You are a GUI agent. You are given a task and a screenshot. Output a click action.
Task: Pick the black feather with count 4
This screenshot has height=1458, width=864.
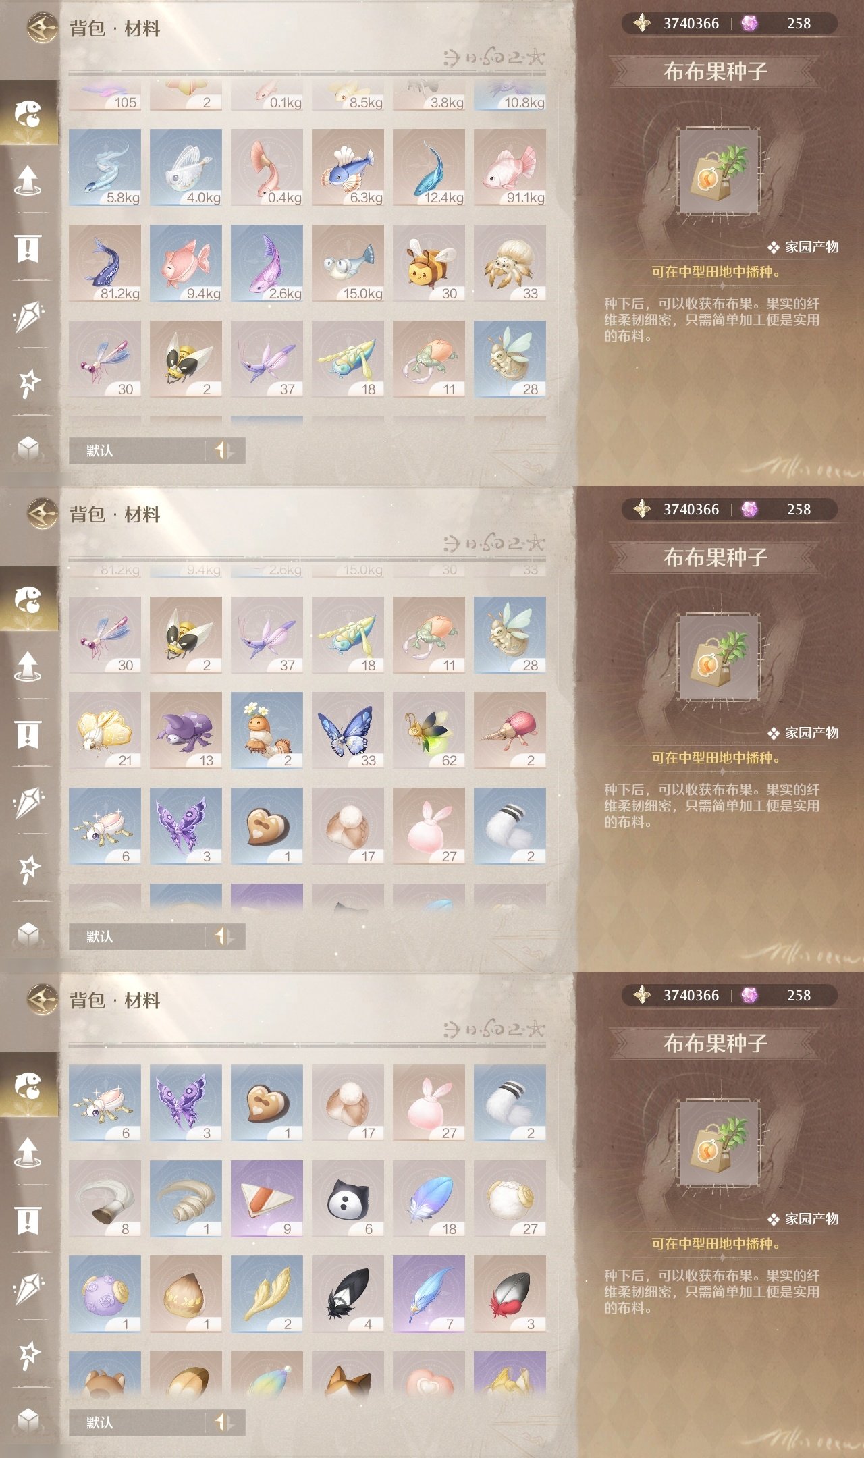click(x=348, y=1294)
